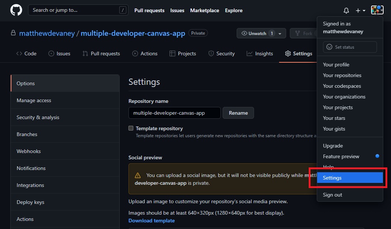The width and height of the screenshot is (391, 229).
Task: Click inside the repository name field
Action: tap(174, 113)
